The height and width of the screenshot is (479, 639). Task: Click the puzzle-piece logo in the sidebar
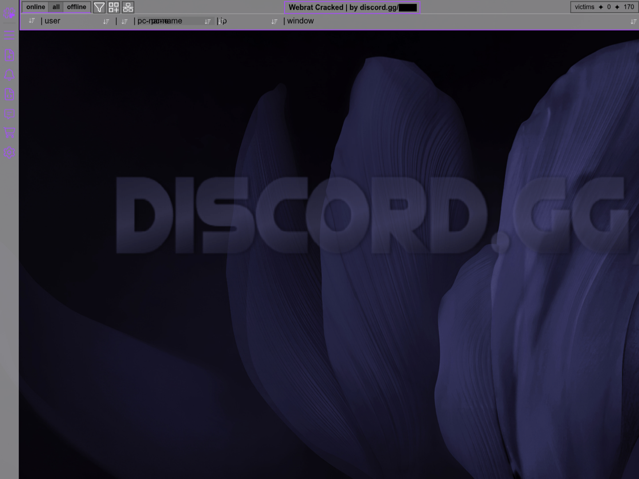(9, 13)
